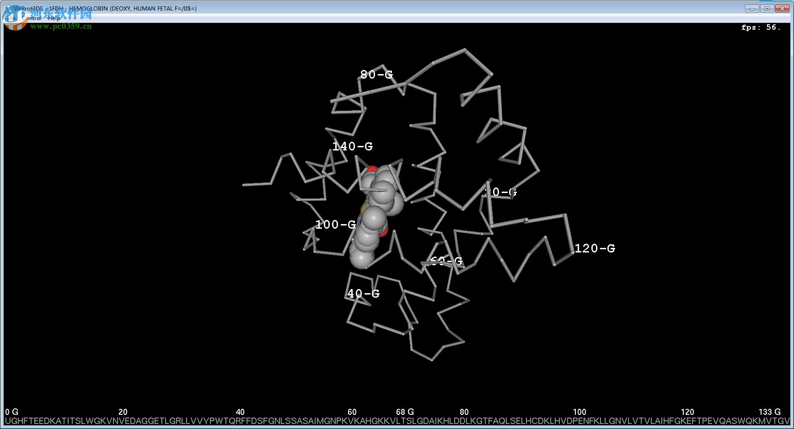Screen dimensions: 794x429
Task: Click the 100 mark on the sequence ruler
Action: (579, 412)
